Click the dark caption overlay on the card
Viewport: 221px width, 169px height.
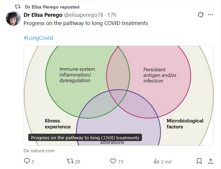tap(85, 137)
